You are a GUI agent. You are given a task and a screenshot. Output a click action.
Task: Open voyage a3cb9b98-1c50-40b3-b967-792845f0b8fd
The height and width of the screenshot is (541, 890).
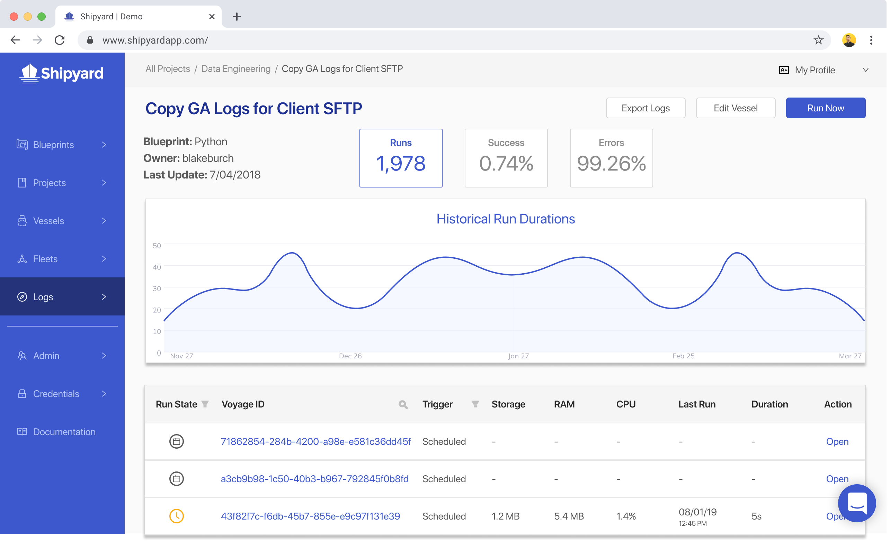coord(314,479)
